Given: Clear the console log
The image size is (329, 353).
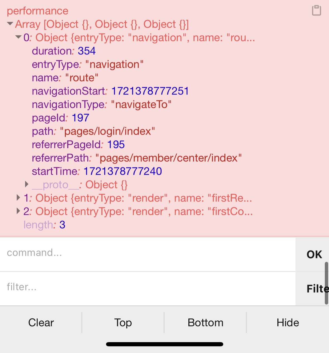Looking at the screenshot, I should pyautogui.click(x=41, y=323).
